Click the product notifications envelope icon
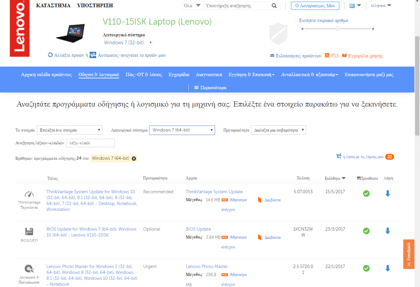The image size is (420, 287). click(272, 56)
